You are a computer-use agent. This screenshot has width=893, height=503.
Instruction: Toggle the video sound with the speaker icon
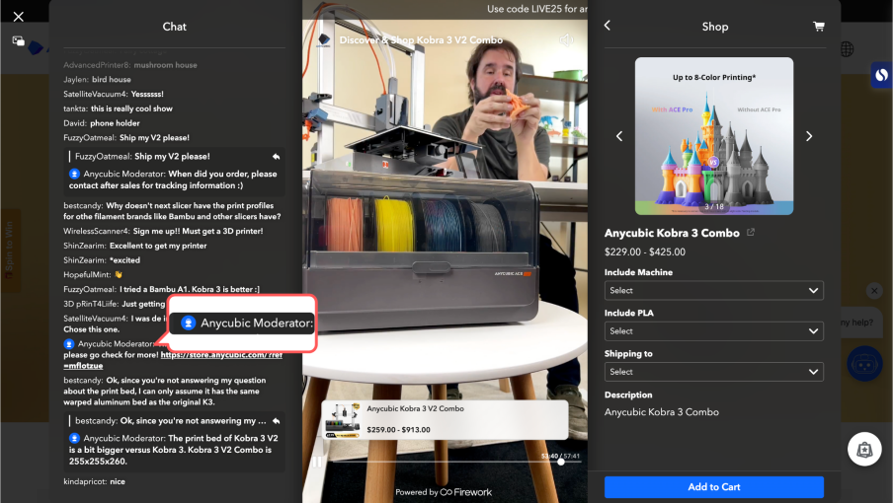[x=565, y=40]
